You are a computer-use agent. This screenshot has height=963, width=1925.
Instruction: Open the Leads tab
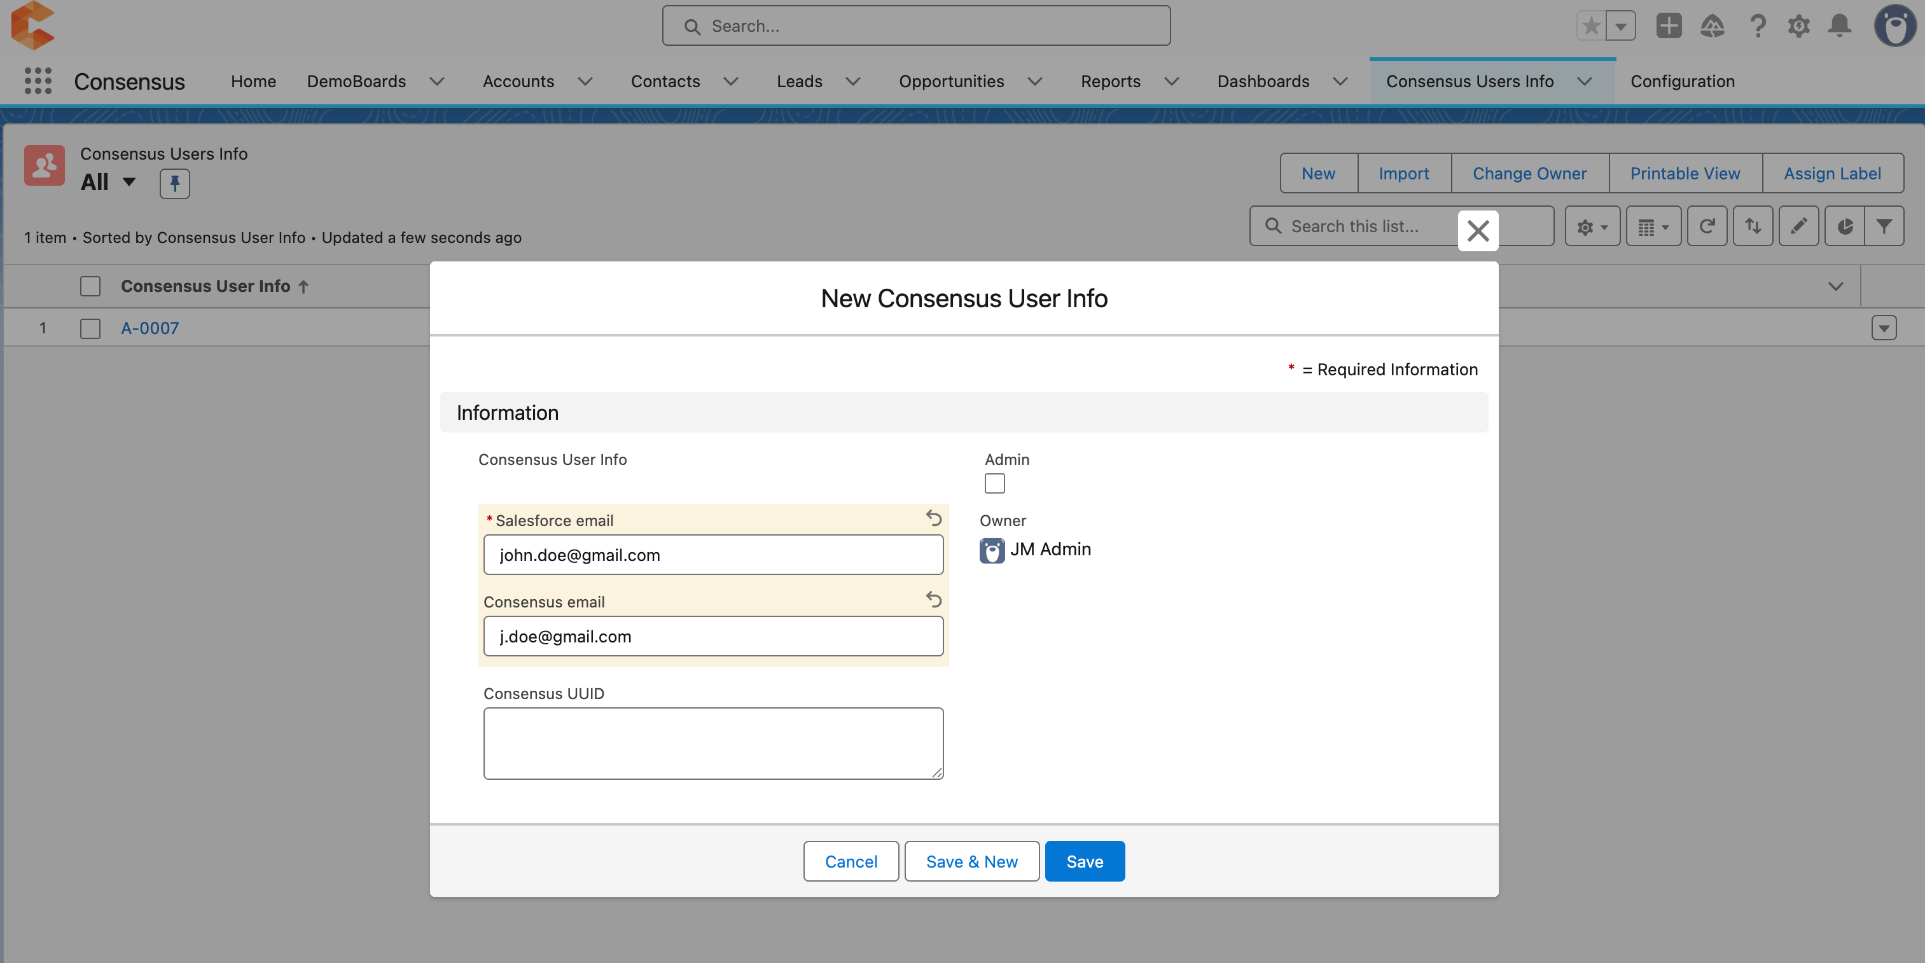point(800,81)
